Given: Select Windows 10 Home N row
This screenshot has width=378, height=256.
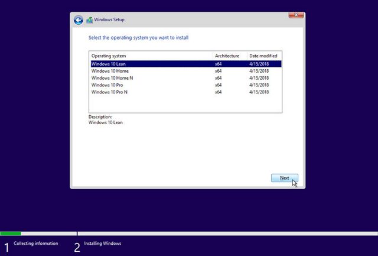Looking at the screenshot, I should [x=186, y=78].
